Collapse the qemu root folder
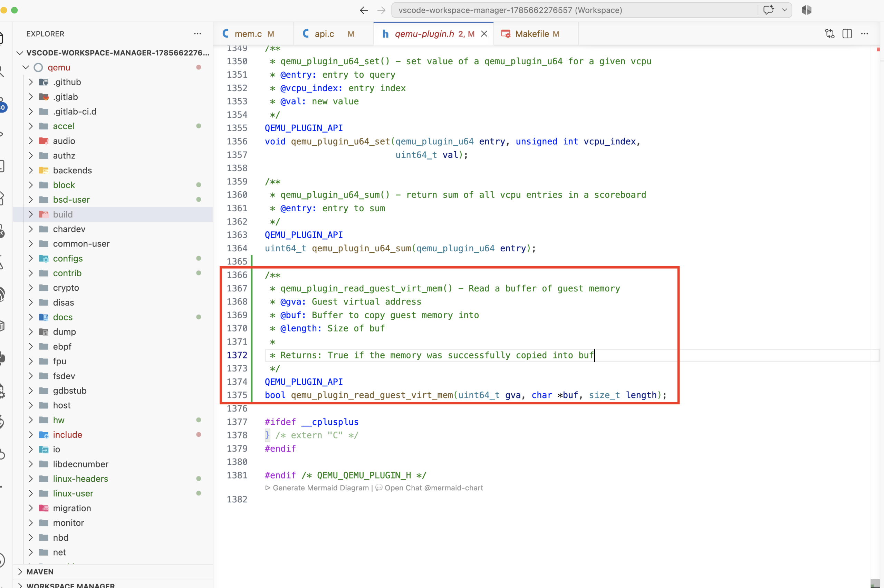The image size is (884, 588). tap(26, 67)
